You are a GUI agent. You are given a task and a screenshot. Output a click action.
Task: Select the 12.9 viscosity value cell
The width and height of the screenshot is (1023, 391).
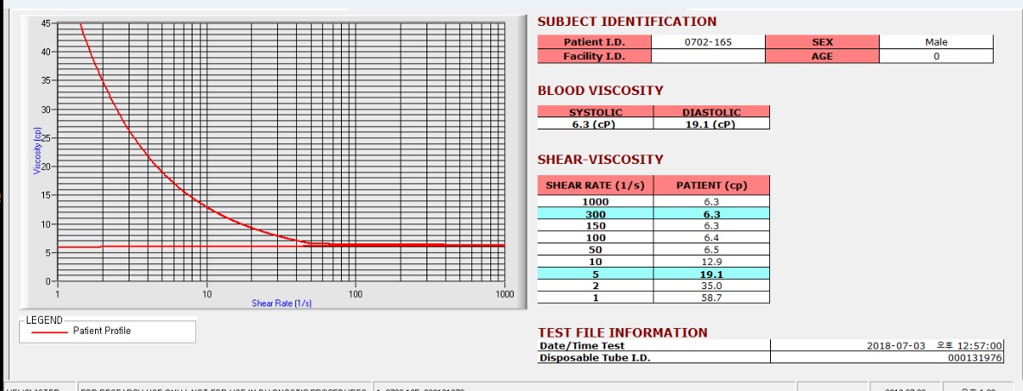point(711,262)
